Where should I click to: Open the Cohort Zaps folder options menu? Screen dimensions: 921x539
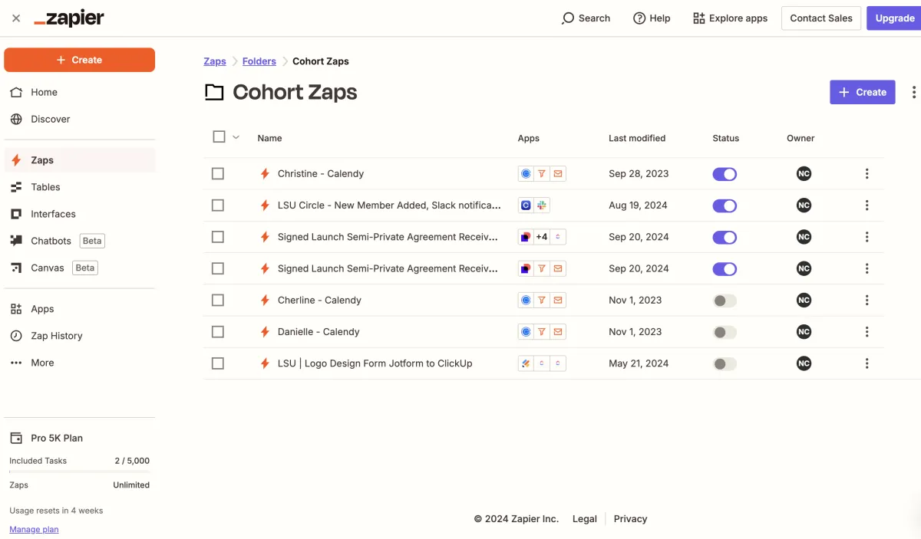(913, 92)
